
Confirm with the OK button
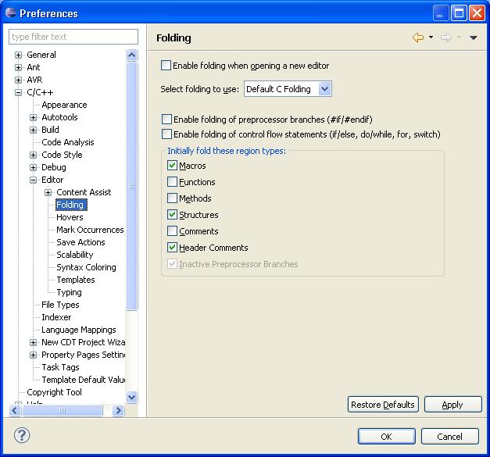(x=387, y=437)
